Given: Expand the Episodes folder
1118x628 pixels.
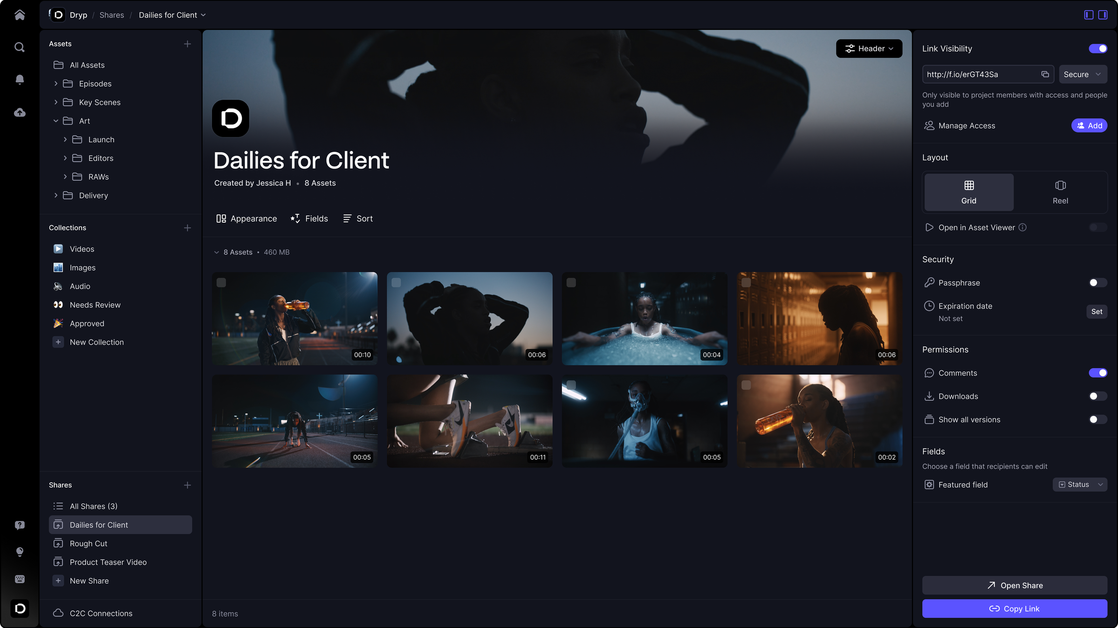Looking at the screenshot, I should coord(56,83).
